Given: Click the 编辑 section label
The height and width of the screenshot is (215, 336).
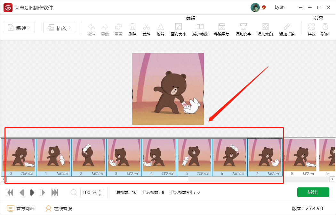Looking at the screenshot, I should (191, 18).
